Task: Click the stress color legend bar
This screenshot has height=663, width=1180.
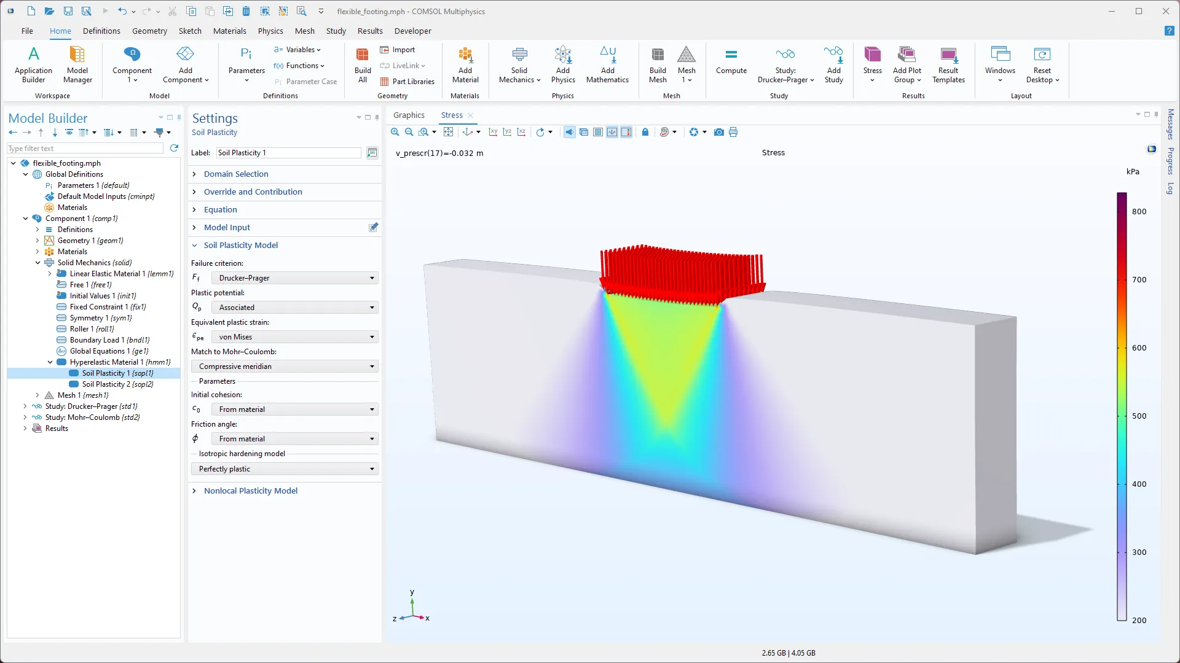Action: click(1122, 405)
